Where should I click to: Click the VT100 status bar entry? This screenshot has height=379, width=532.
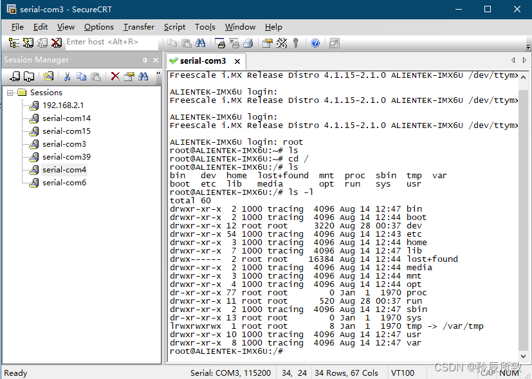pyautogui.click(x=403, y=373)
